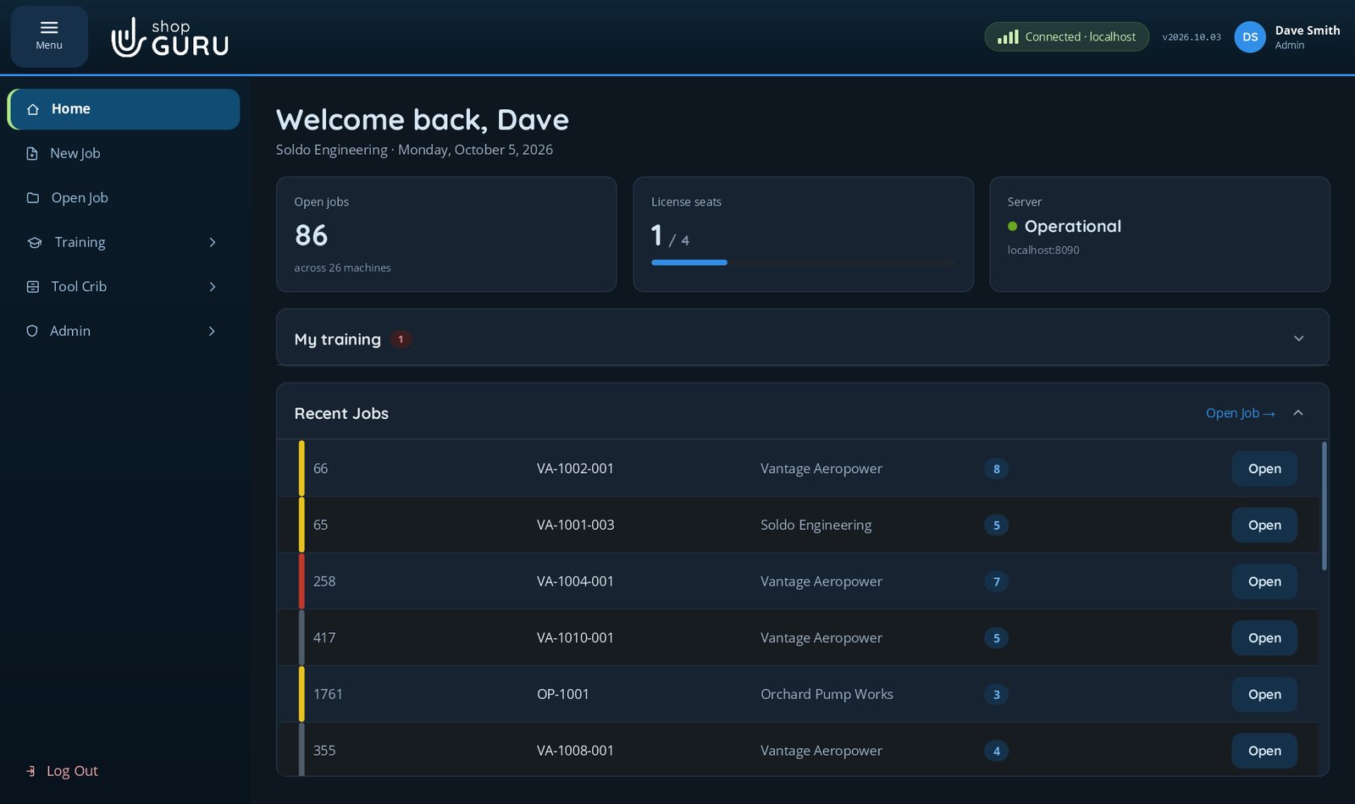Click the Home house icon
The height and width of the screenshot is (804, 1355).
coord(33,109)
